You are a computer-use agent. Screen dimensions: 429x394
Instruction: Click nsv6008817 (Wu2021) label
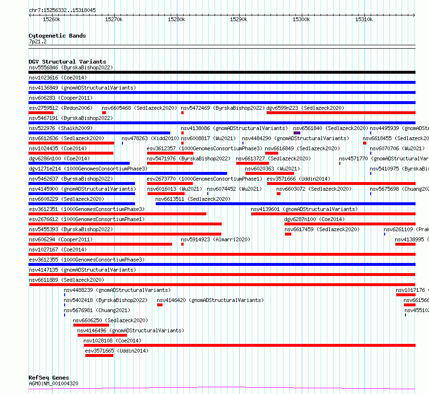(208, 138)
